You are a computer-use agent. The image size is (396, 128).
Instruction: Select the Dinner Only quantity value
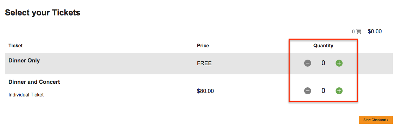323,63
